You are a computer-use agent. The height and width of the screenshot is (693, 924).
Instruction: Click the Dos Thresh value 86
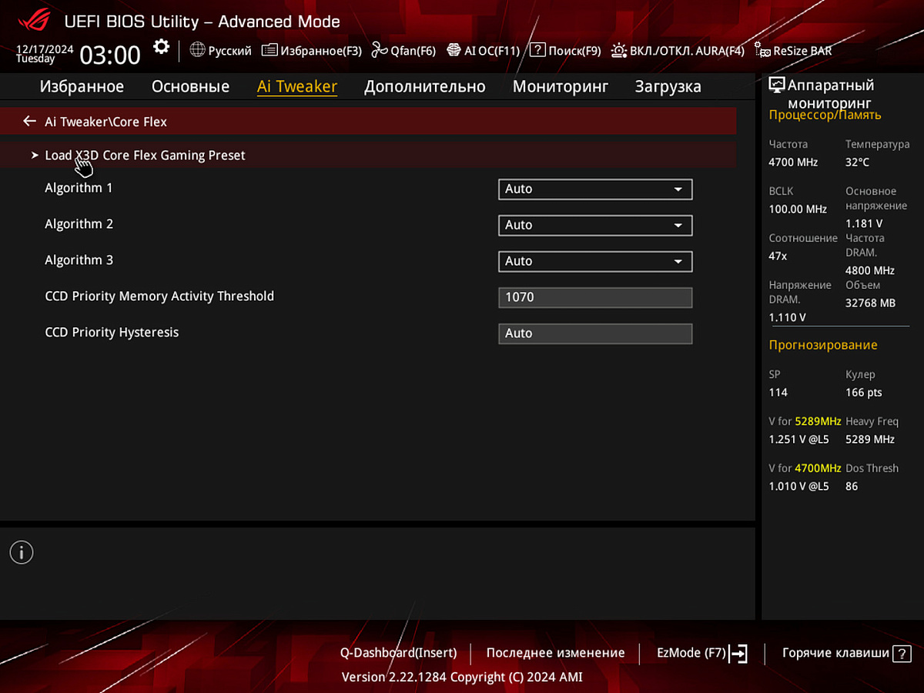852,487
